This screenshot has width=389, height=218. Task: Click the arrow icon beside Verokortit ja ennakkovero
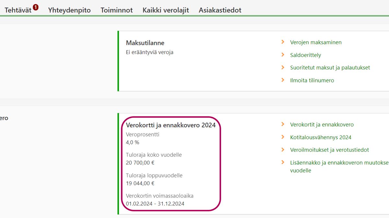283,124
